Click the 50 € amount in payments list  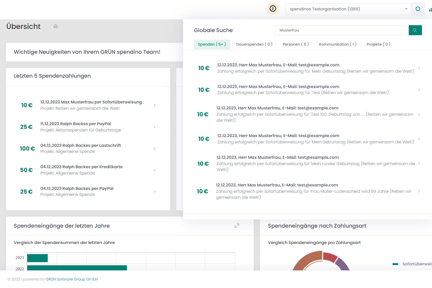tap(26, 170)
